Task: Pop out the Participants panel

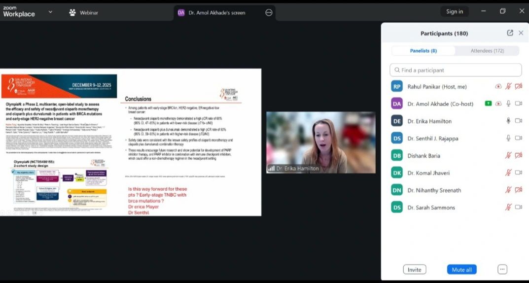Action: pyautogui.click(x=510, y=33)
